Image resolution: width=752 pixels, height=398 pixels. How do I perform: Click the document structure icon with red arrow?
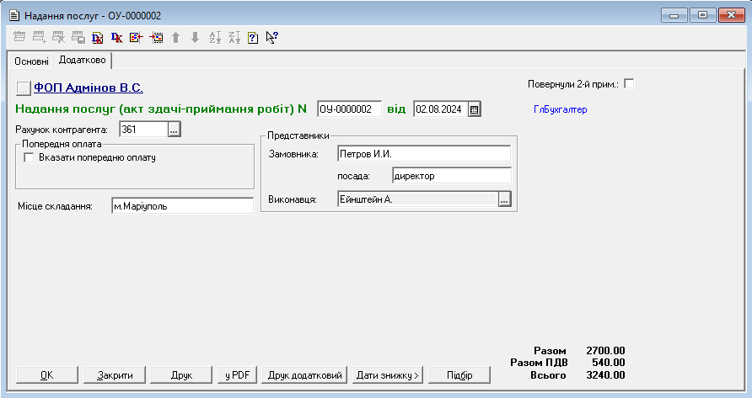coord(137,37)
